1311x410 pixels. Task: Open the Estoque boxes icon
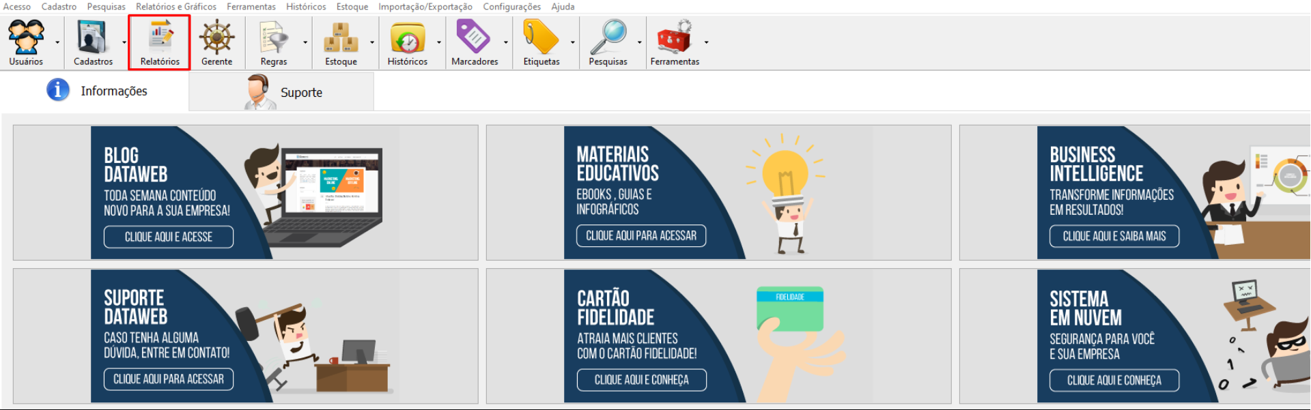click(x=341, y=38)
